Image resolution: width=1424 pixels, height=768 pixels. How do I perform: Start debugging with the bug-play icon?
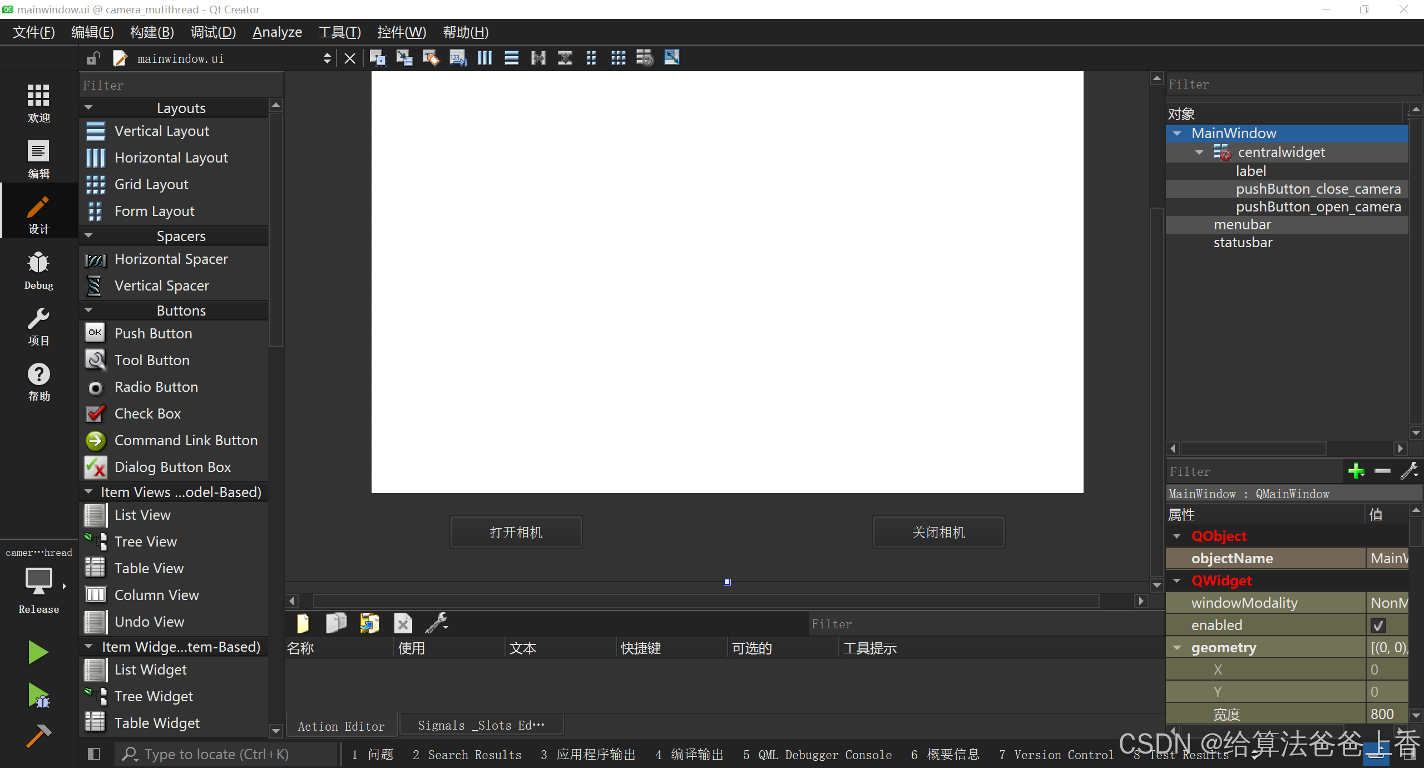pyautogui.click(x=38, y=696)
